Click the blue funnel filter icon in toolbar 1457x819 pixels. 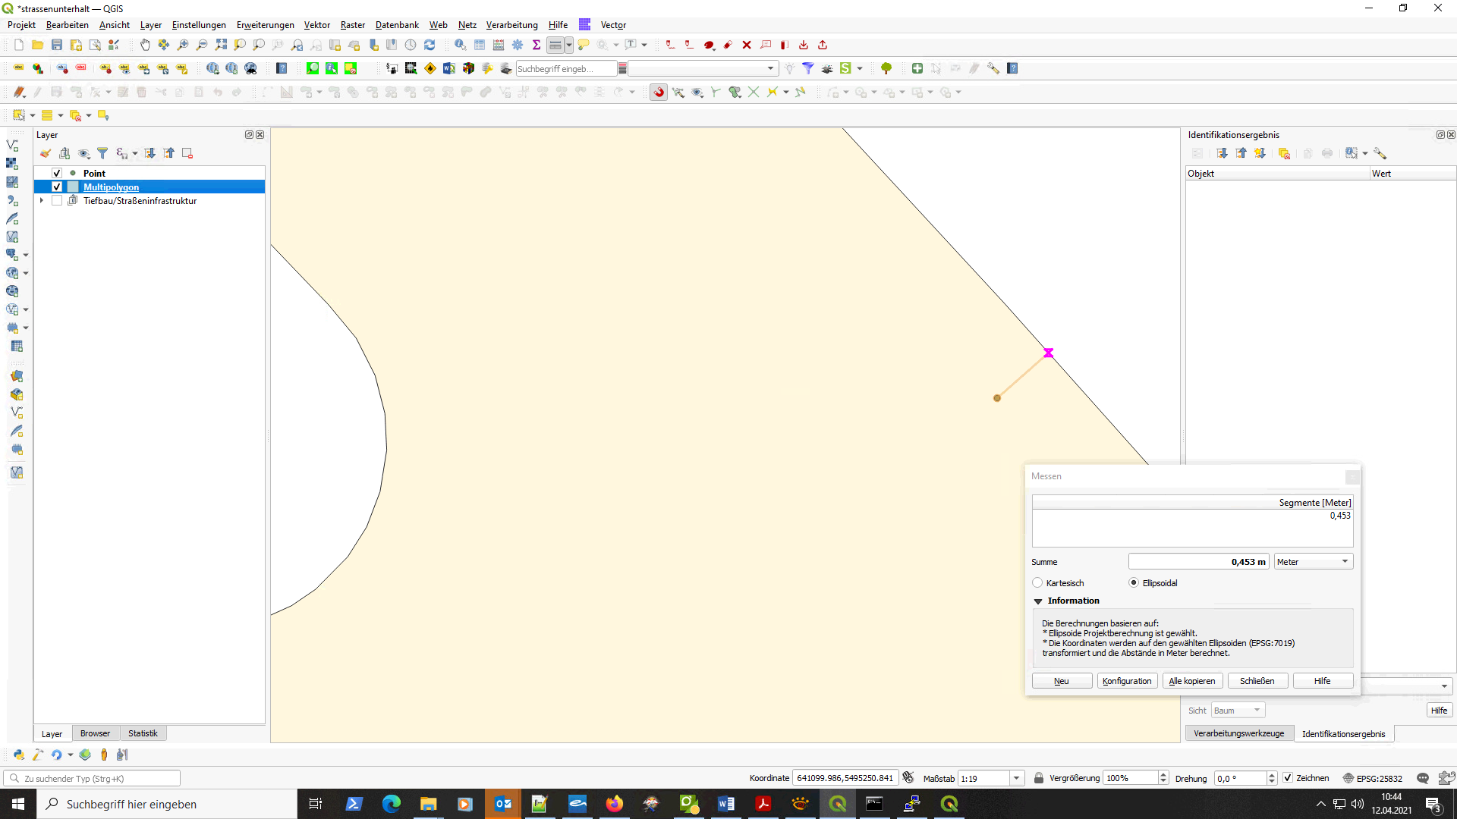(x=808, y=68)
